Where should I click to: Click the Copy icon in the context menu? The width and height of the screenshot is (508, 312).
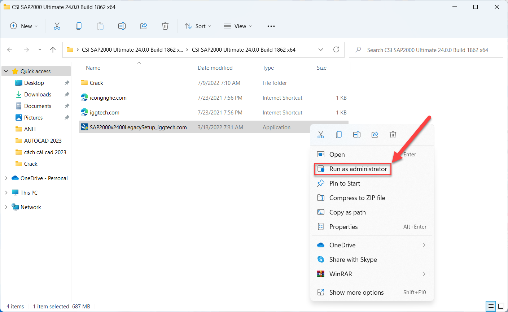[339, 135]
